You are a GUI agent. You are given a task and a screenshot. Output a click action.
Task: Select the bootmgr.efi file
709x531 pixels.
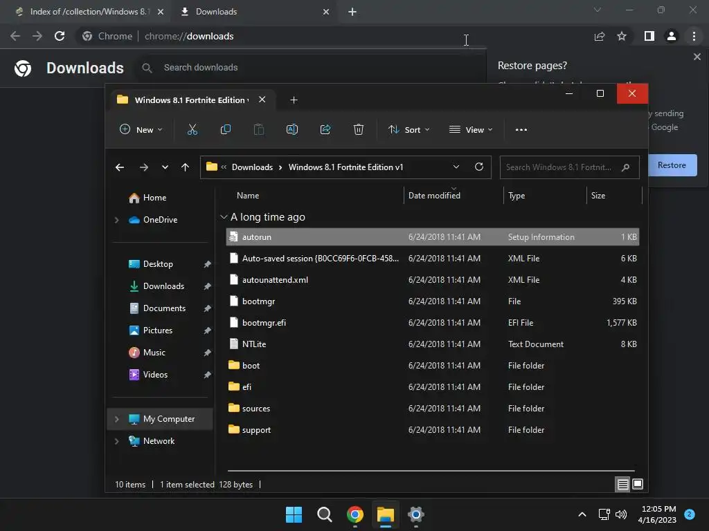tap(433, 323)
